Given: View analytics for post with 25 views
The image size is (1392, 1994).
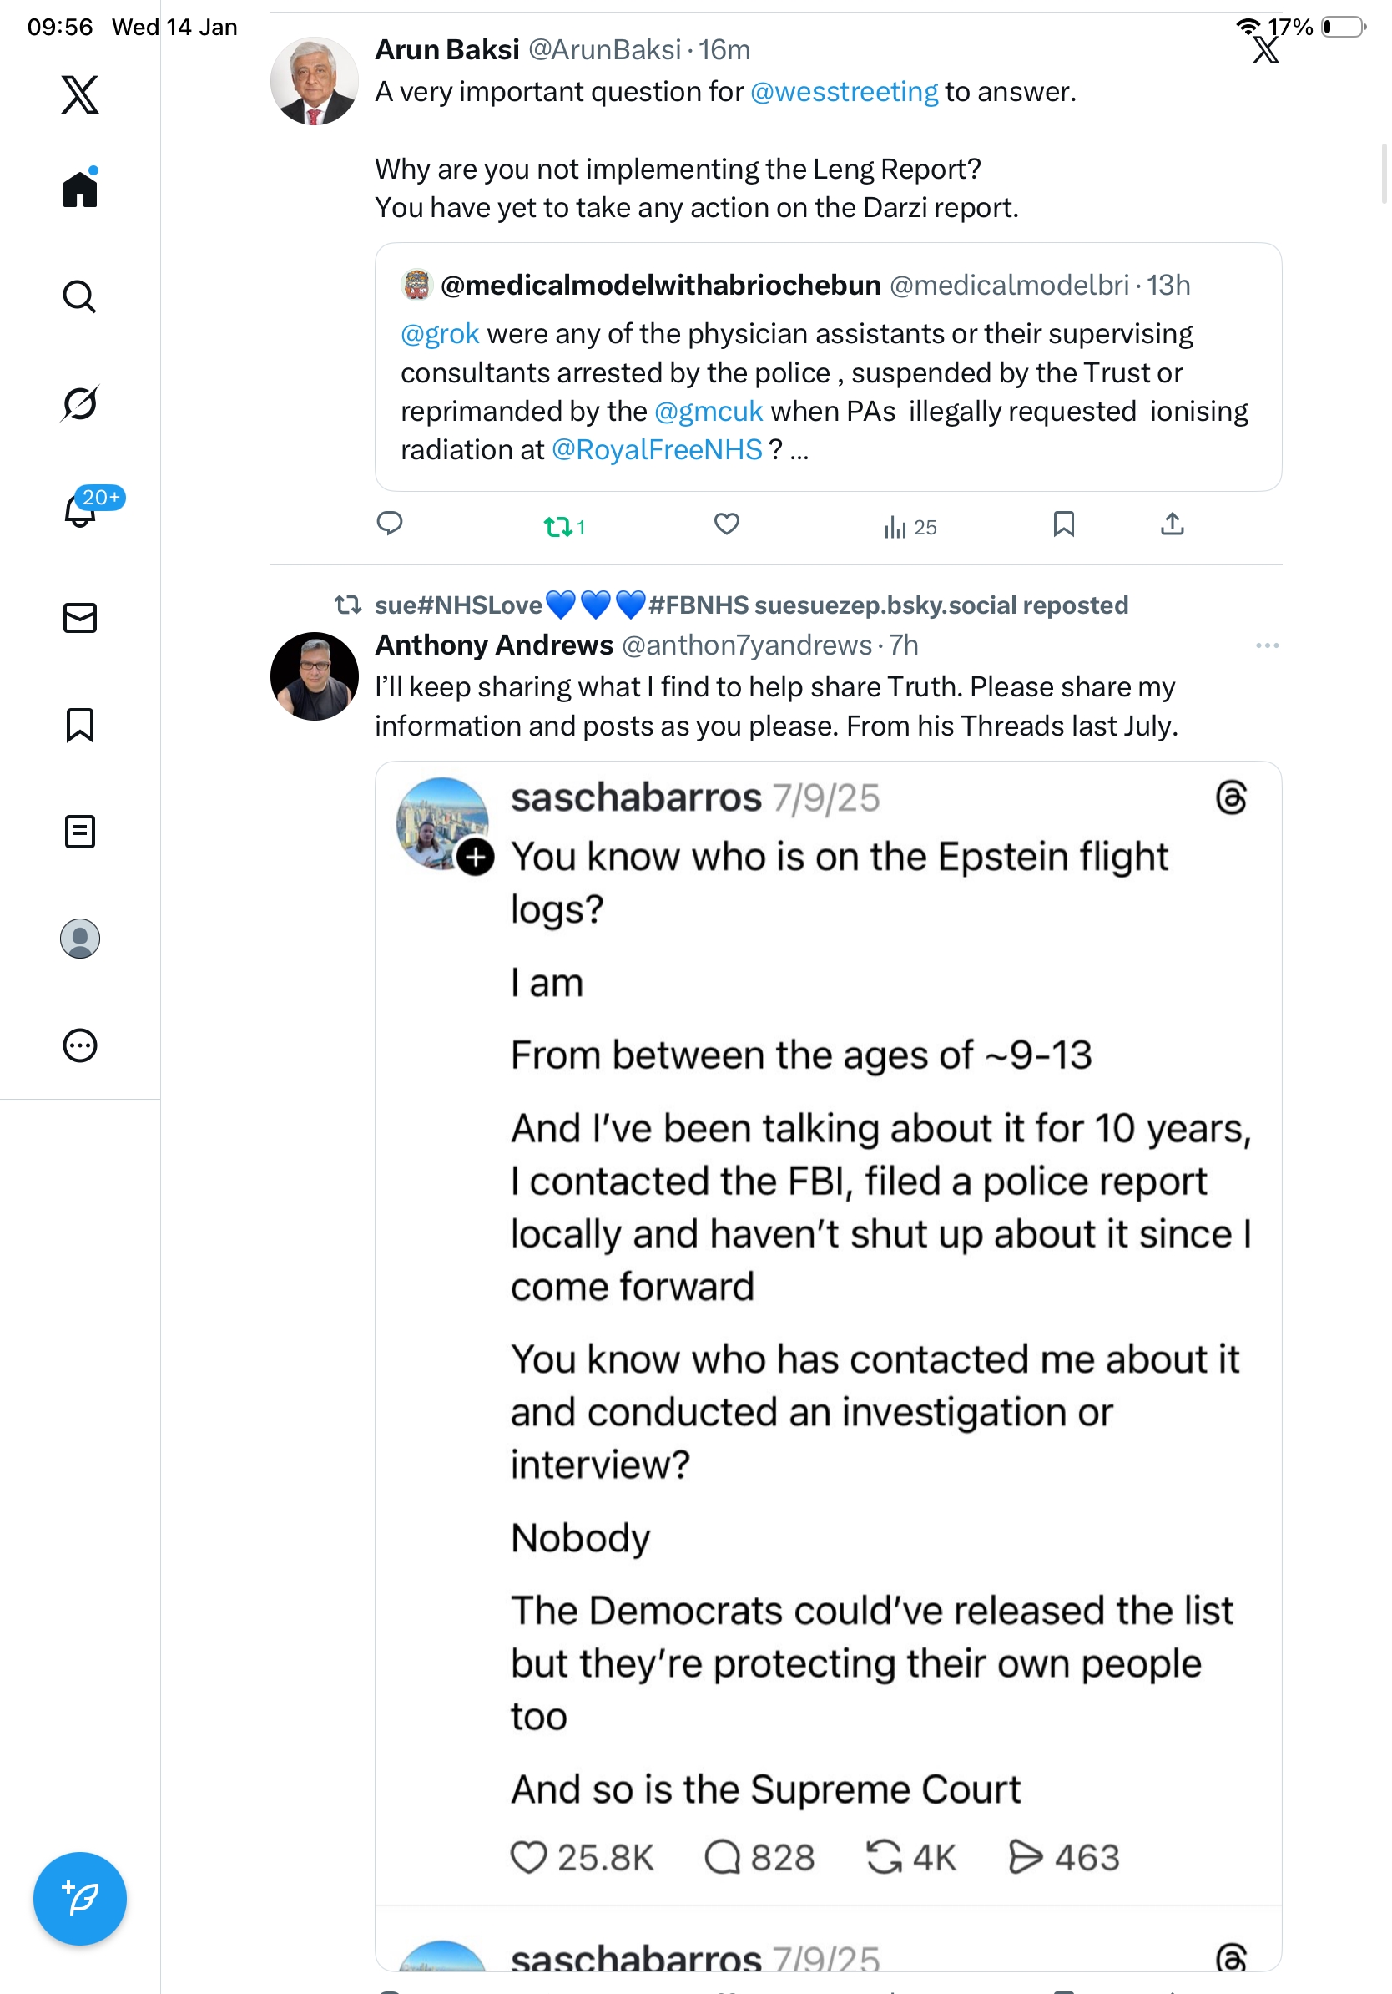Looking at the screenshot, I should pos(910,527).
